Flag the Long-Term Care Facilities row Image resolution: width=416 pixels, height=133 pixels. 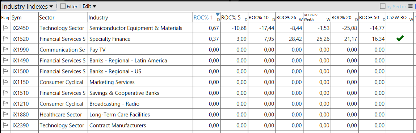point(5,115)
